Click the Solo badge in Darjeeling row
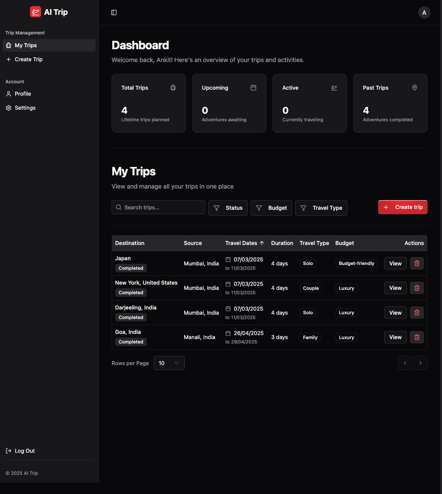442x494 pixels. 308,313
